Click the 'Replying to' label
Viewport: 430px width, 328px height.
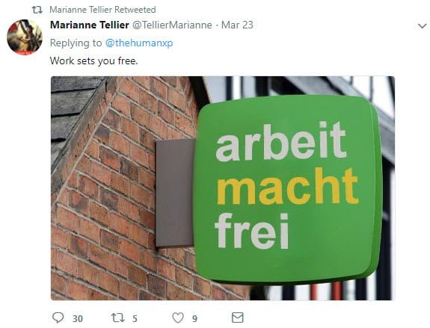pos(76,43)
